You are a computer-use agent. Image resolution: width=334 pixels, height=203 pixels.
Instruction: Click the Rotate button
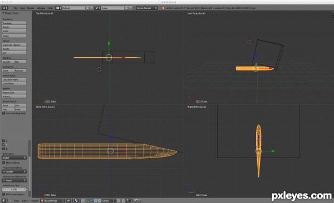14,27
